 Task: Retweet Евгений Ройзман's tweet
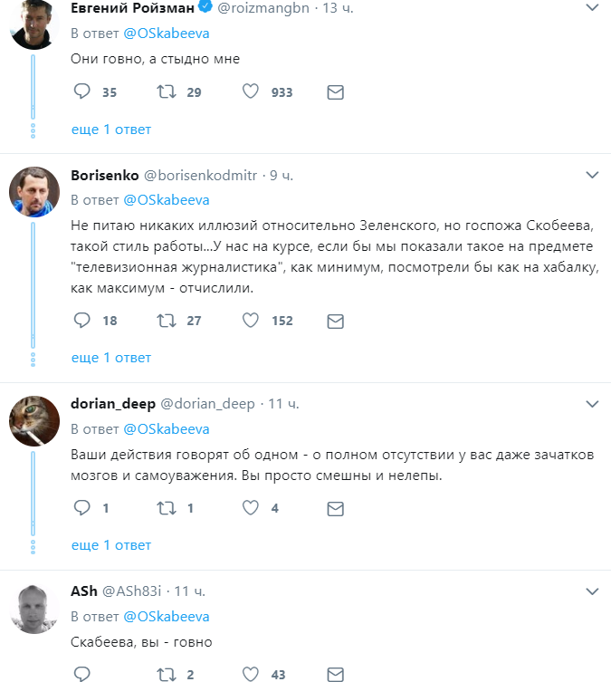point(167,92)
